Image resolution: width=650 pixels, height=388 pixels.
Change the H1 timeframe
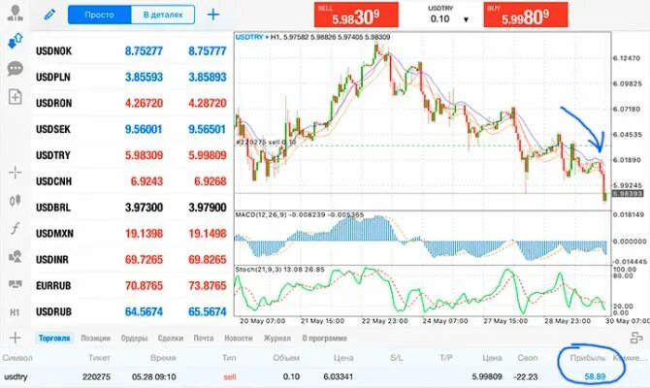[15, 312]
